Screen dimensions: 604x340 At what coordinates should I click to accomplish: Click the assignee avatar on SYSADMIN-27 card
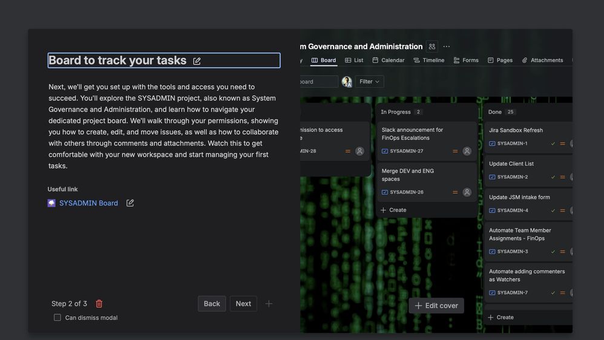(467, 151)
